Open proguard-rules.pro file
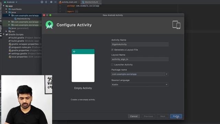The height and width of the screenshot is (124, 220). [x=25, y=47]
